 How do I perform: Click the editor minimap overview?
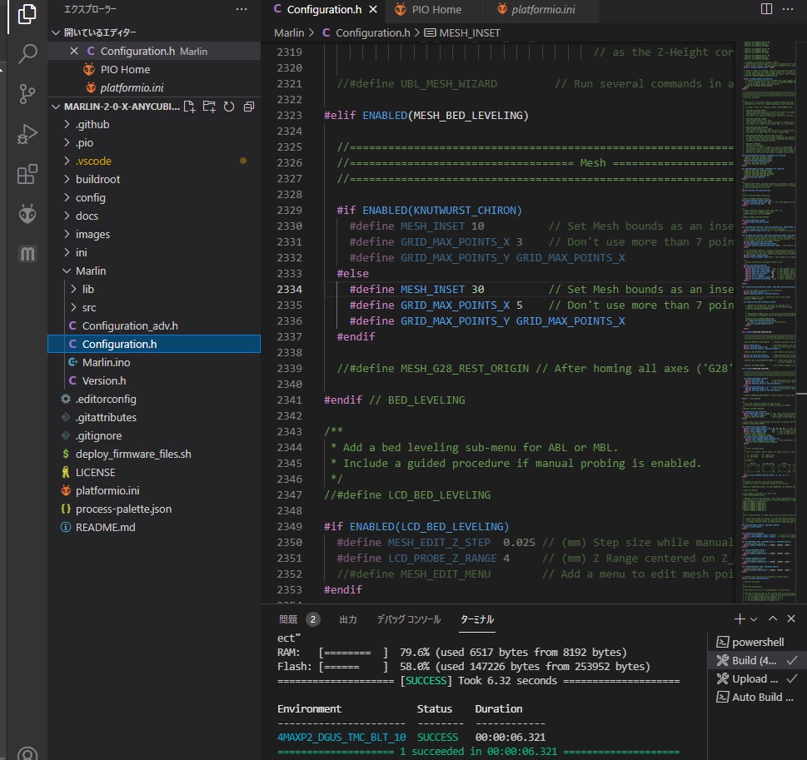769,321
